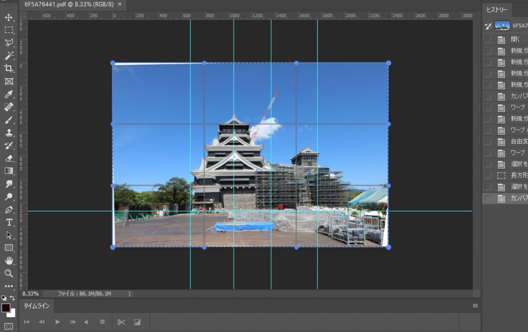Viewport: 528px width, 332px height.
Task: Toggle history brush source box beside 長方形 state
Action: (x=488, y=175)
